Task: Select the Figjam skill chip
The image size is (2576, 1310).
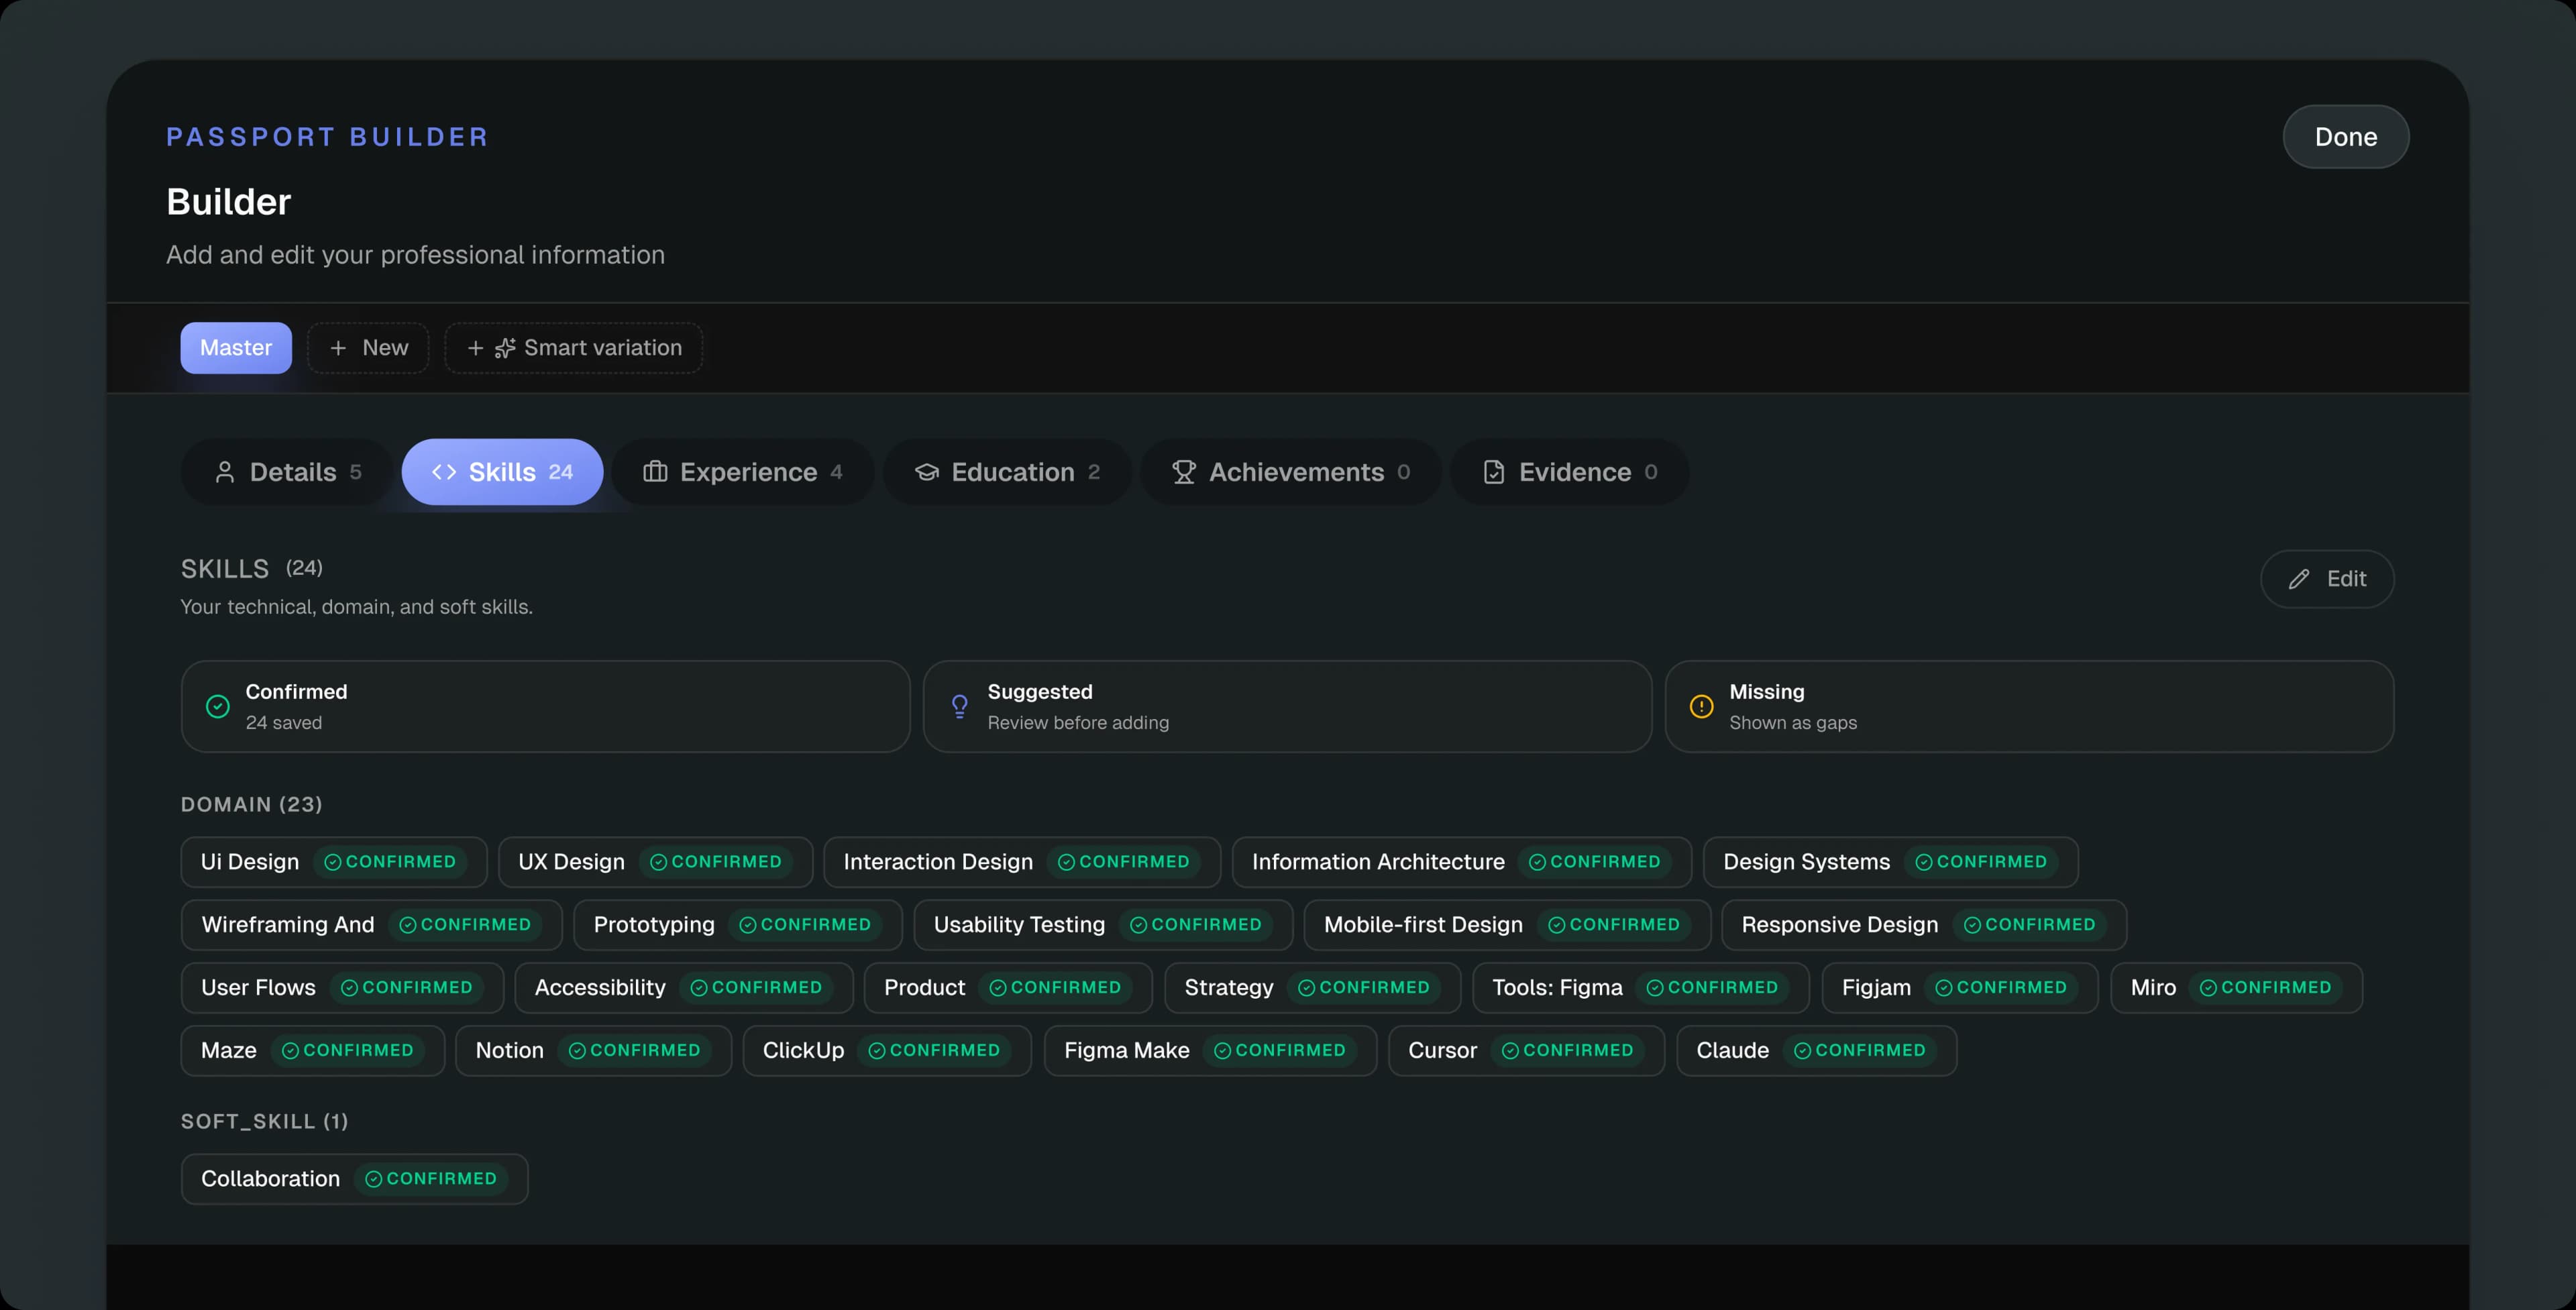Action: (x=1960, y=988)
